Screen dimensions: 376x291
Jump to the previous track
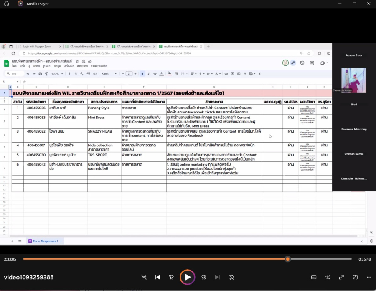point(158,277)
